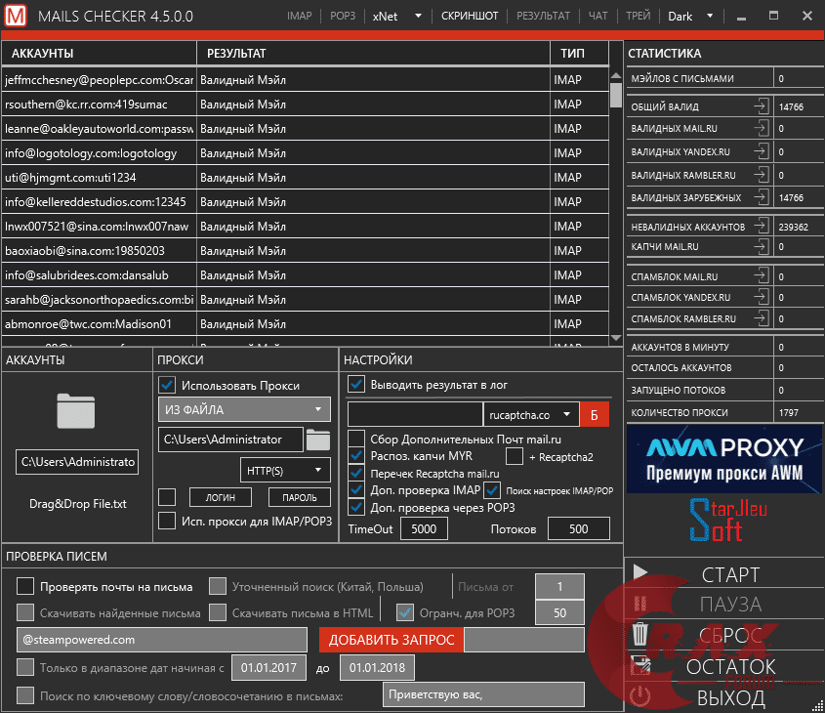This screenshot has height=713, width=825.
Task: Enable Проверять почты на письма checkbox
Action: click(x=25, y=587)
